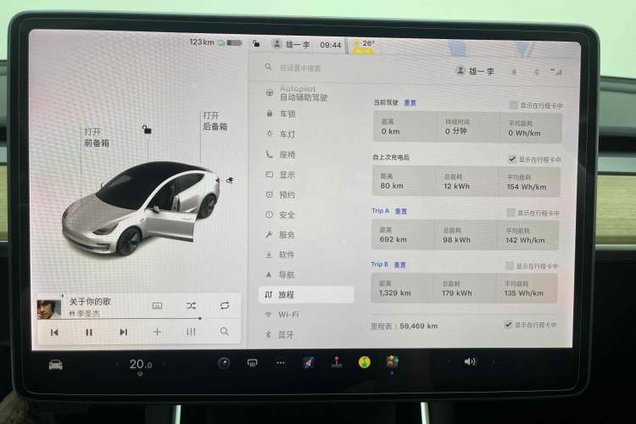This screenshot has width=636, height=424.
Task: Pause the currently playing song
Action: pos(89,332)
